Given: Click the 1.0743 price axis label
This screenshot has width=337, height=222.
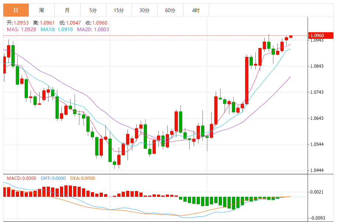Looking at the screenshot, I should 317,92.
